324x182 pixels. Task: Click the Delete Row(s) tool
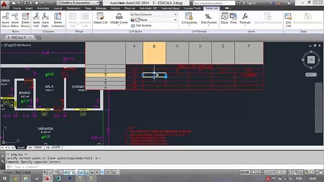coord(25,20)
